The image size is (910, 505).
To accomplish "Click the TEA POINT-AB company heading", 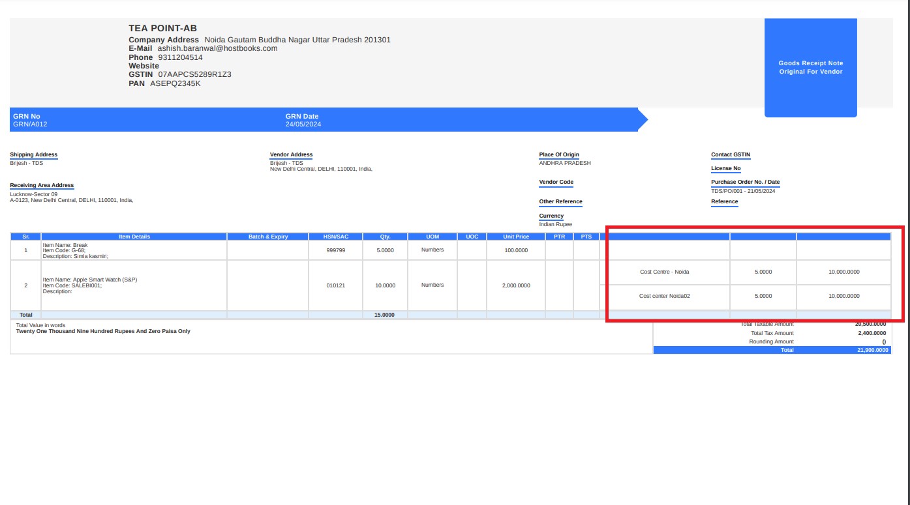I will click(162, 28).
